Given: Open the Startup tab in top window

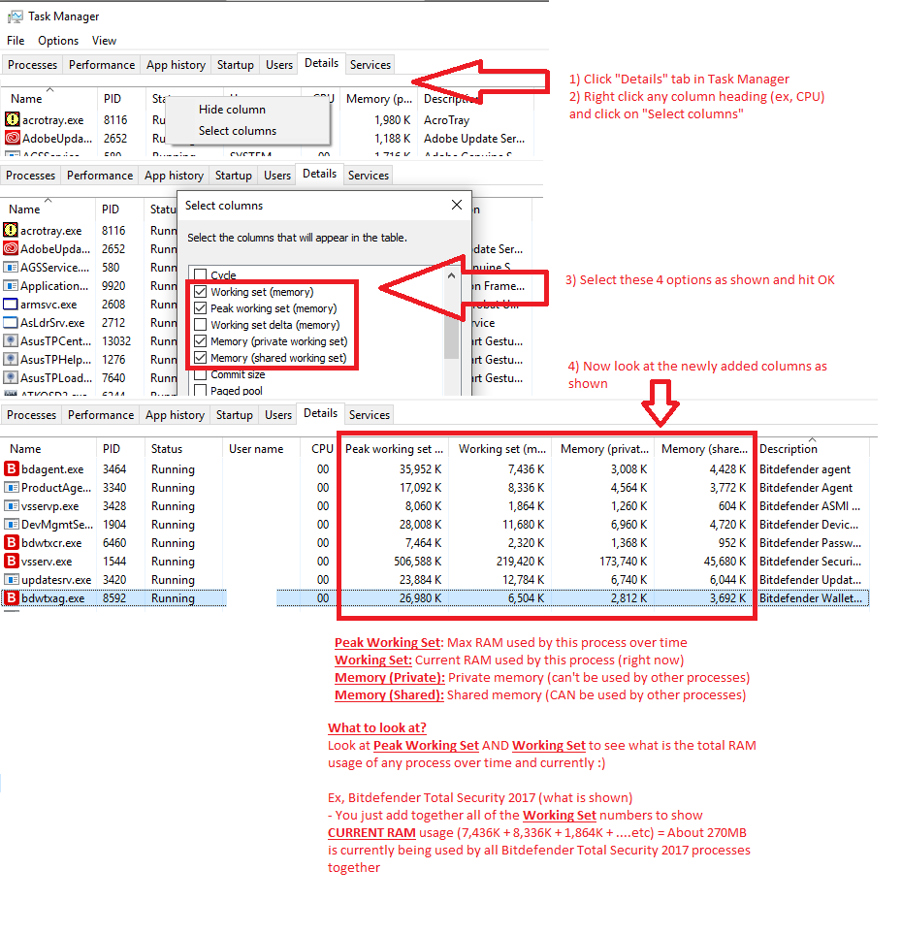Looking at the screenshot, I should (x=236, y=64).
